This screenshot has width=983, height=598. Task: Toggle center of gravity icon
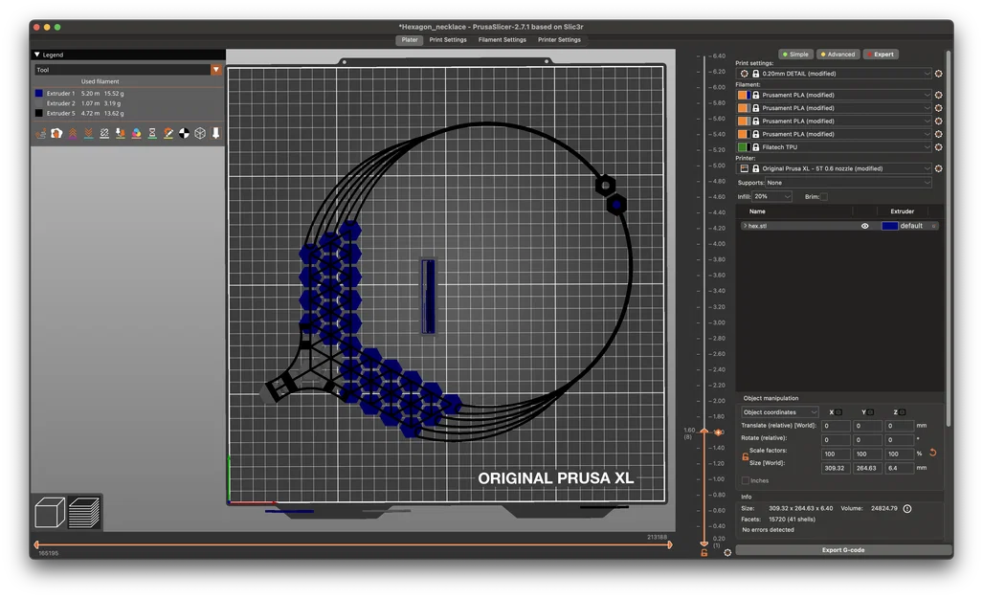coord(184,134)
